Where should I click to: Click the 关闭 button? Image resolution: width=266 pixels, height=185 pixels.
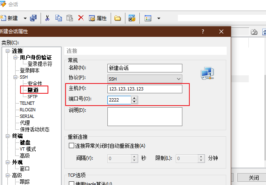click(x=254, y=178)
